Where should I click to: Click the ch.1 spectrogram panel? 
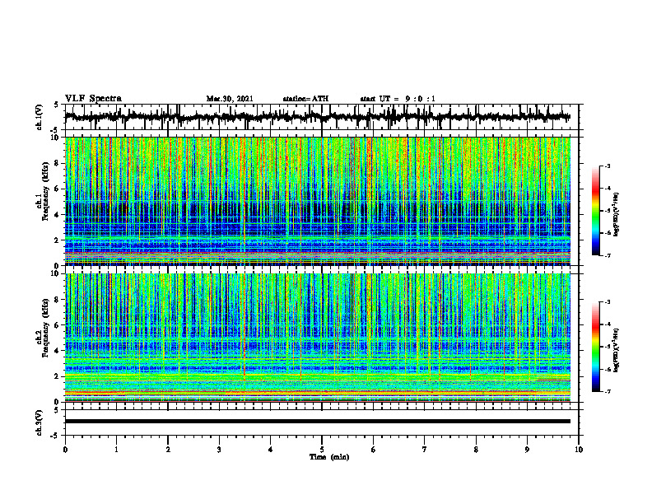(318, 201)
